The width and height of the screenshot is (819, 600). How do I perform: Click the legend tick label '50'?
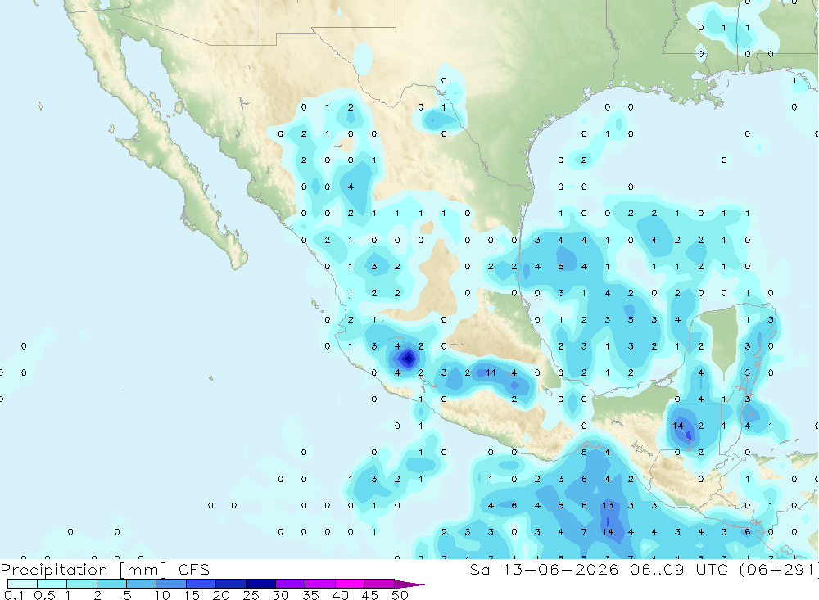click(x=400, y=595)
